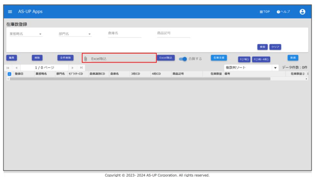This screenshot has width=315, height=177.
Task: Jump to the last page
Action: pos(80,68)
